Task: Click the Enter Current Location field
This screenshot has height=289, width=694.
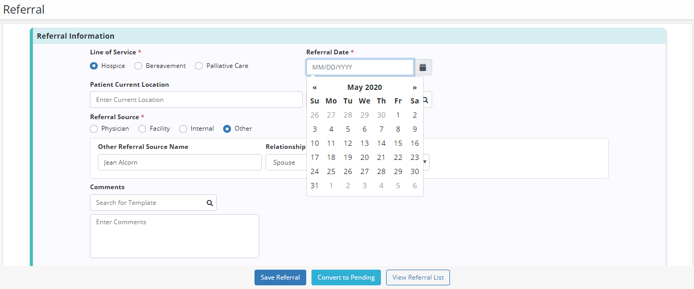Action: coord(196,100)
